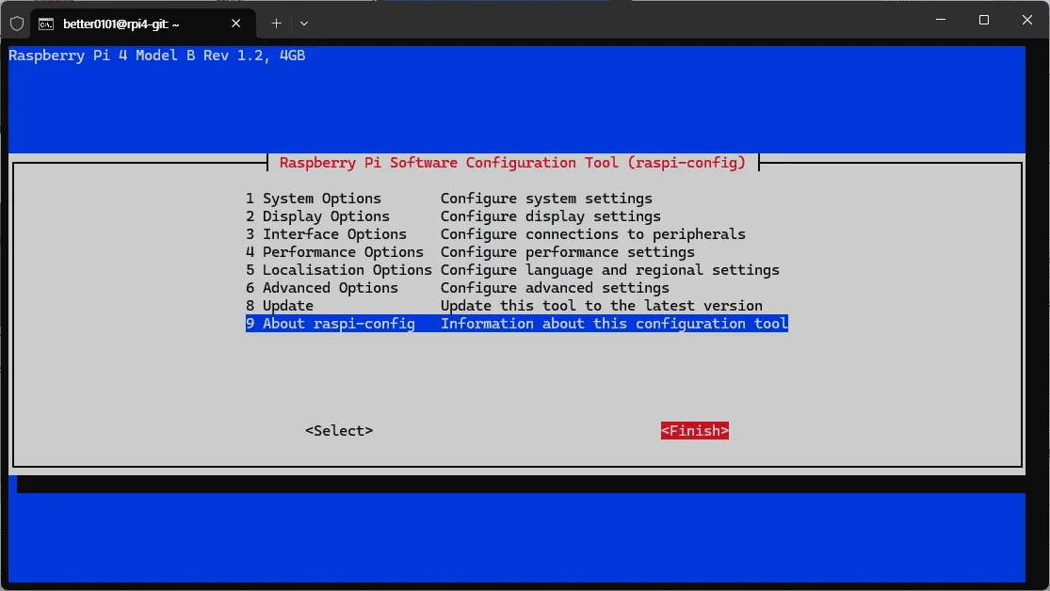Choose 9 About raspi-config entry
Image resolution: width=1050 pixels, height=591 pixels.
point(516,324)
